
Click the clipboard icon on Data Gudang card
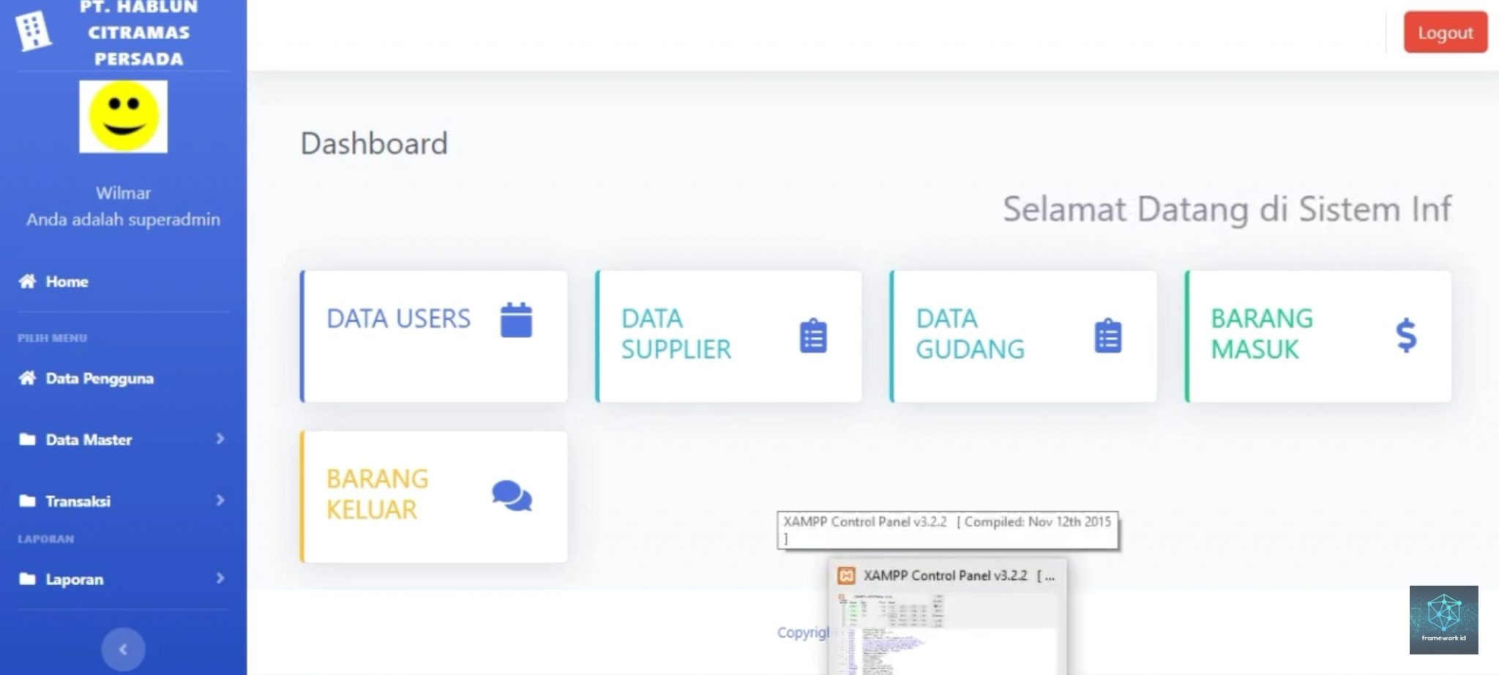[x=1107, y=336]
